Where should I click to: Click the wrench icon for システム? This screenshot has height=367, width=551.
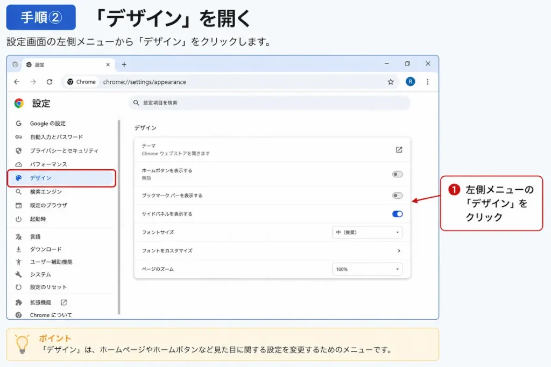(19, 275)
